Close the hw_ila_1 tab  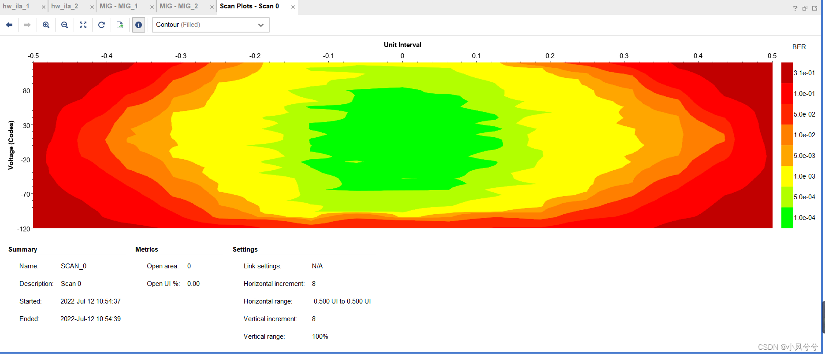43,7
